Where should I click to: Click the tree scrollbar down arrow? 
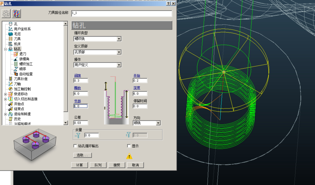66,123
